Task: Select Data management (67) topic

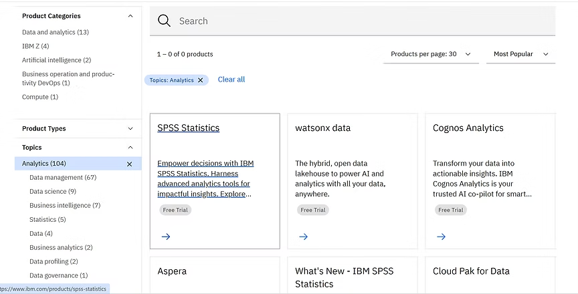Action: click(x=63, y=177)
